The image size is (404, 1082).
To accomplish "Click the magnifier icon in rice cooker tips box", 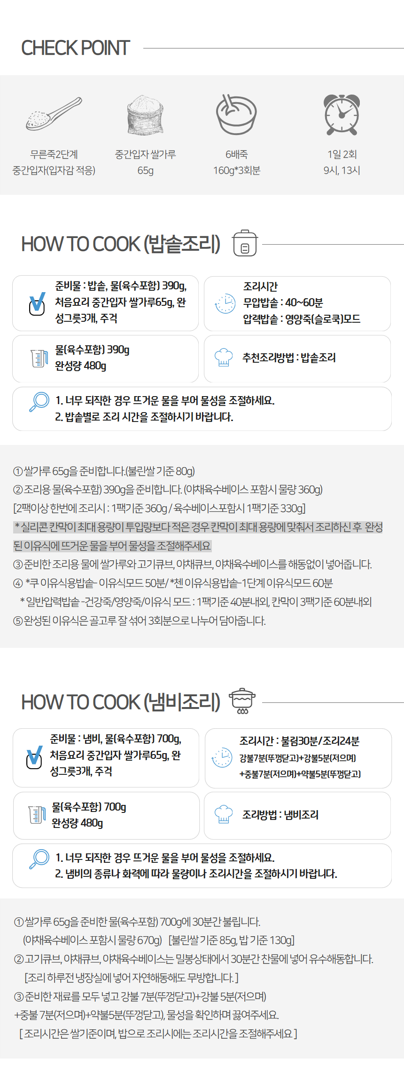I will pos(39,402).
